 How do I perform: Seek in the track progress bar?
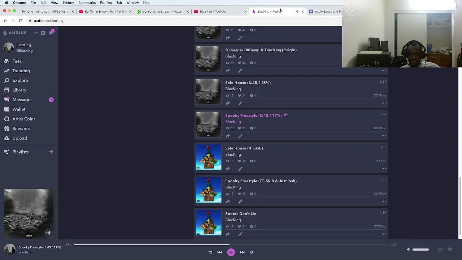231,244
